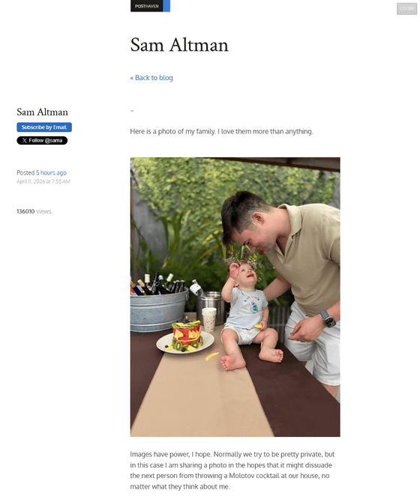Click the April 11, 2026 date text
420x499 pixels.
point(43,181)
